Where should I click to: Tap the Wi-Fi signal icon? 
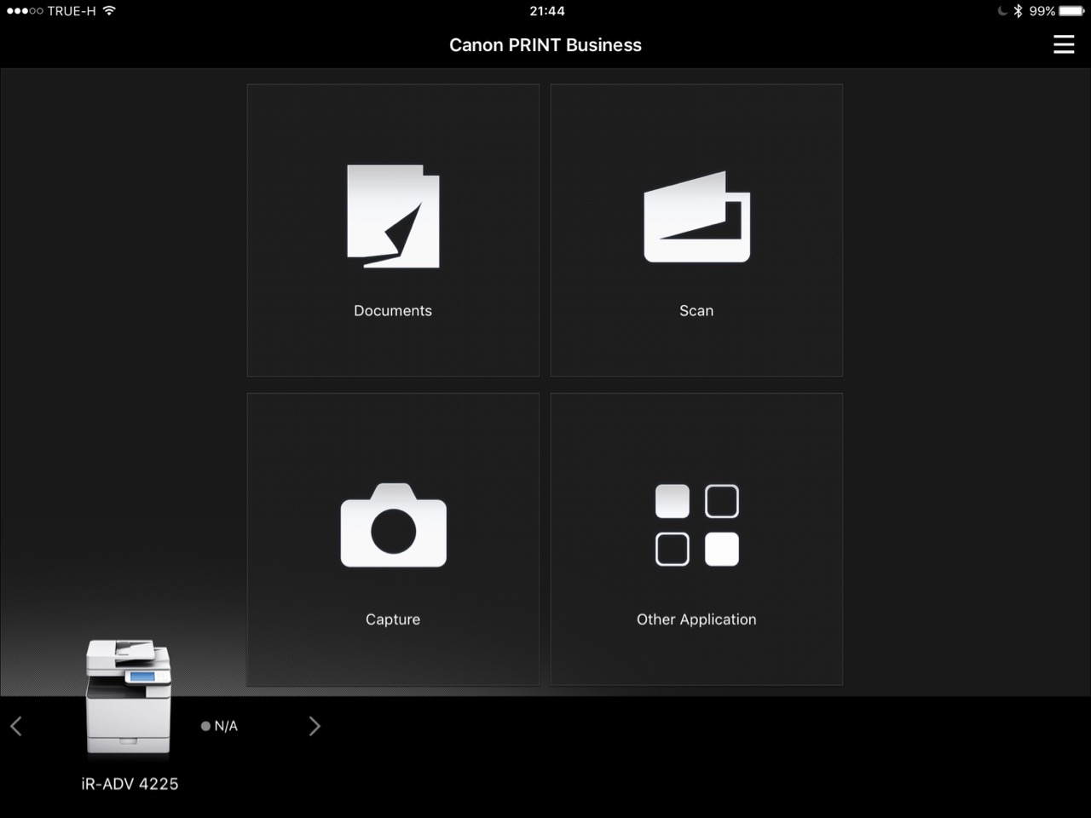point(109,10)
